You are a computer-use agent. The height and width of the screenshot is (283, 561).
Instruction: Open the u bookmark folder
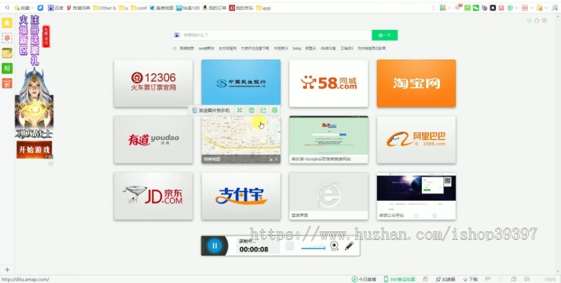(123, 8)
